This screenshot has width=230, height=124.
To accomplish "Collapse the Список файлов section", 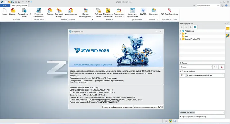I will 181,71.
